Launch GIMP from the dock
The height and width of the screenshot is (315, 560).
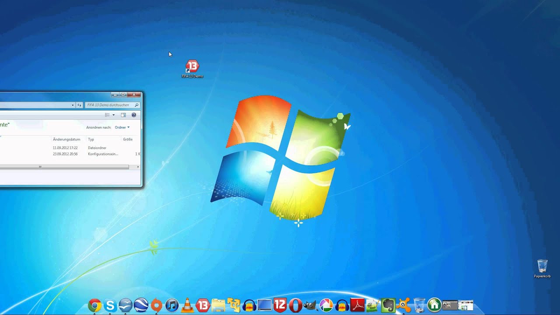pyautogui.click(x=311, y=305)
